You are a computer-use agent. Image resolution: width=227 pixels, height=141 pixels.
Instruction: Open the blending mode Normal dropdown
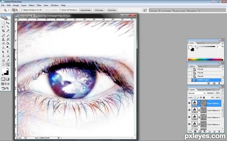click(197, 93)
